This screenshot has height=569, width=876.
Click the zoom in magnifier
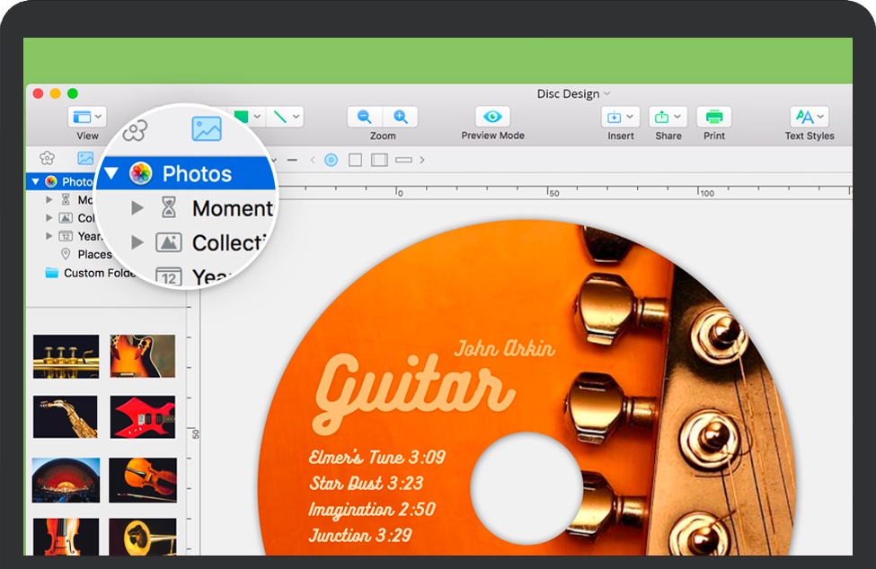coord(401,117)
